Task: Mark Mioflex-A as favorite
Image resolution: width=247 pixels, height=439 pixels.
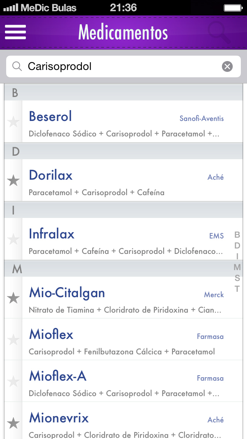Action: pos(14,381)
